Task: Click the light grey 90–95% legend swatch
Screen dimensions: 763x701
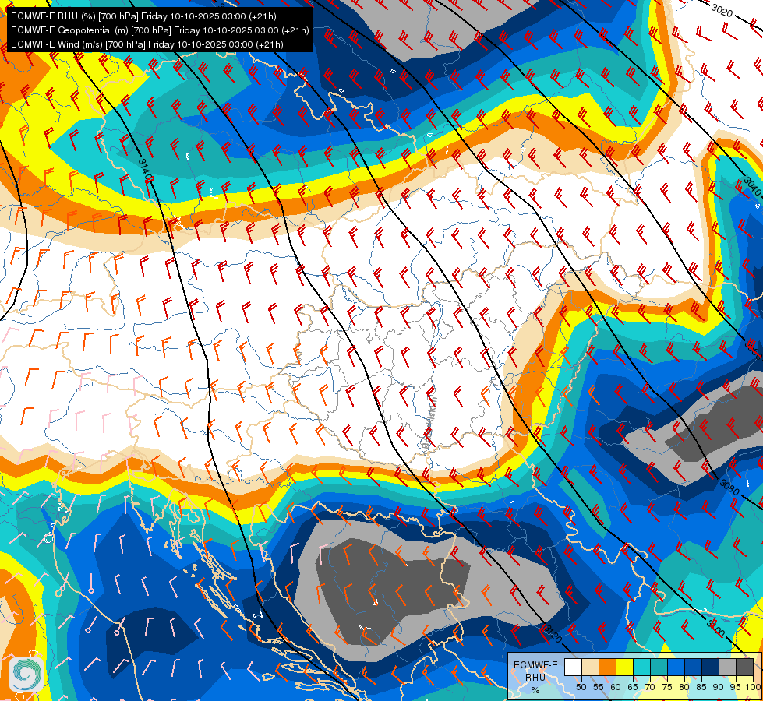Action: [727, 668]
